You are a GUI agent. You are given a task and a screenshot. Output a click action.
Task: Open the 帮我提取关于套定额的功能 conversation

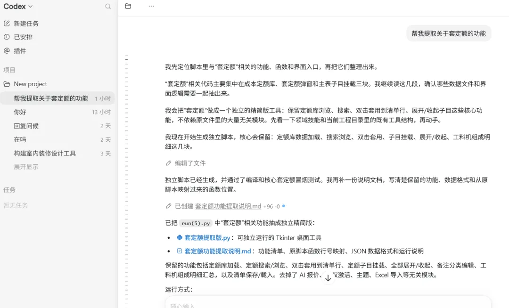coord(57,98)
